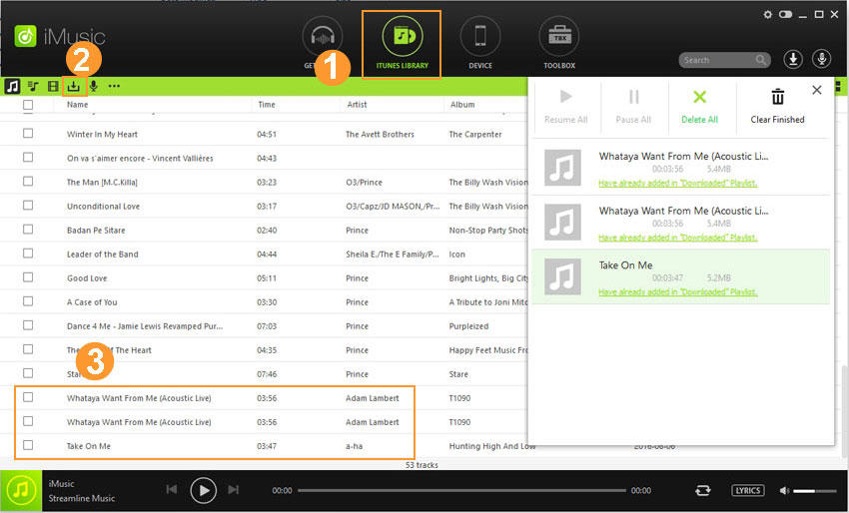Toggle the repeat mode icon
The height and width of the screenshot is (513, 849).
click(703, 490)
